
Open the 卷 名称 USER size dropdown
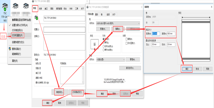[139, 23]
